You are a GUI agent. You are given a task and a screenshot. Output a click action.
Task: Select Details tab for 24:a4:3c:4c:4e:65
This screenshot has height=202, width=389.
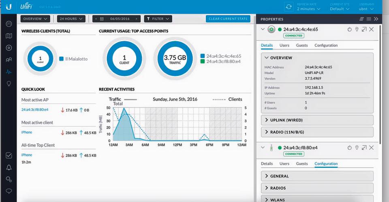coord(267,46)
